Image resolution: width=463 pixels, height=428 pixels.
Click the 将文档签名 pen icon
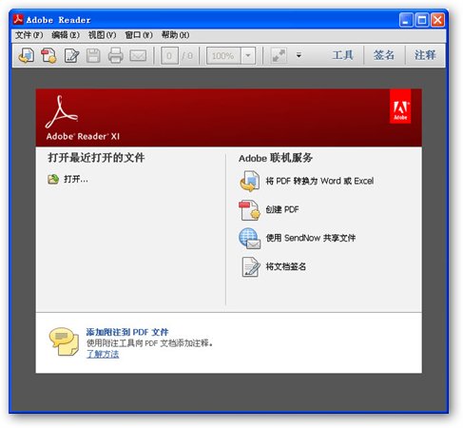[250, 267]
